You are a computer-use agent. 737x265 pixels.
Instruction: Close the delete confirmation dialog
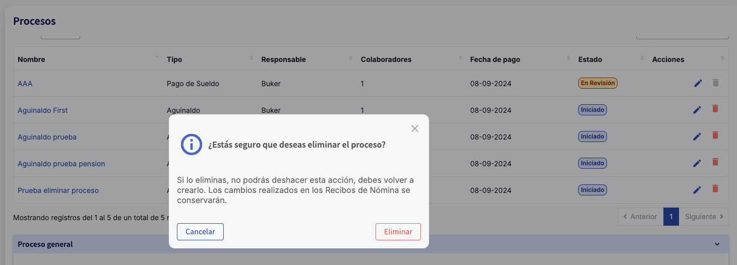pos(415,128)
